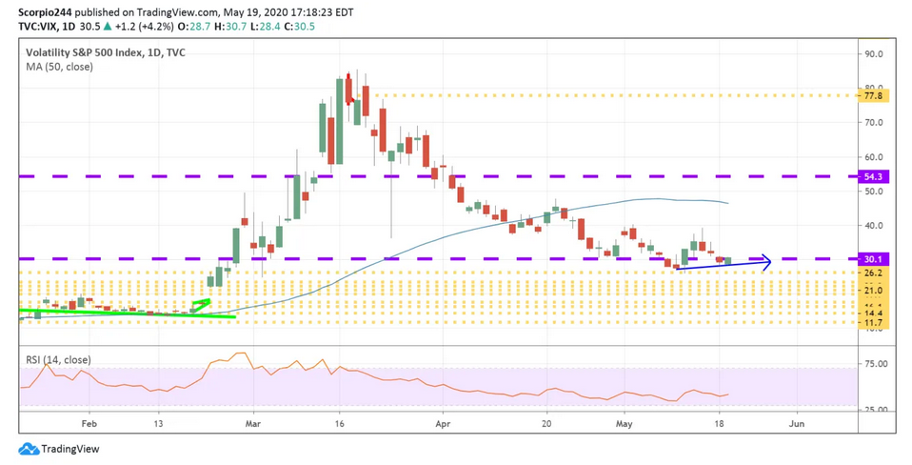
Task: Click the 'Jun' date axis label
Action: [796, 424]
